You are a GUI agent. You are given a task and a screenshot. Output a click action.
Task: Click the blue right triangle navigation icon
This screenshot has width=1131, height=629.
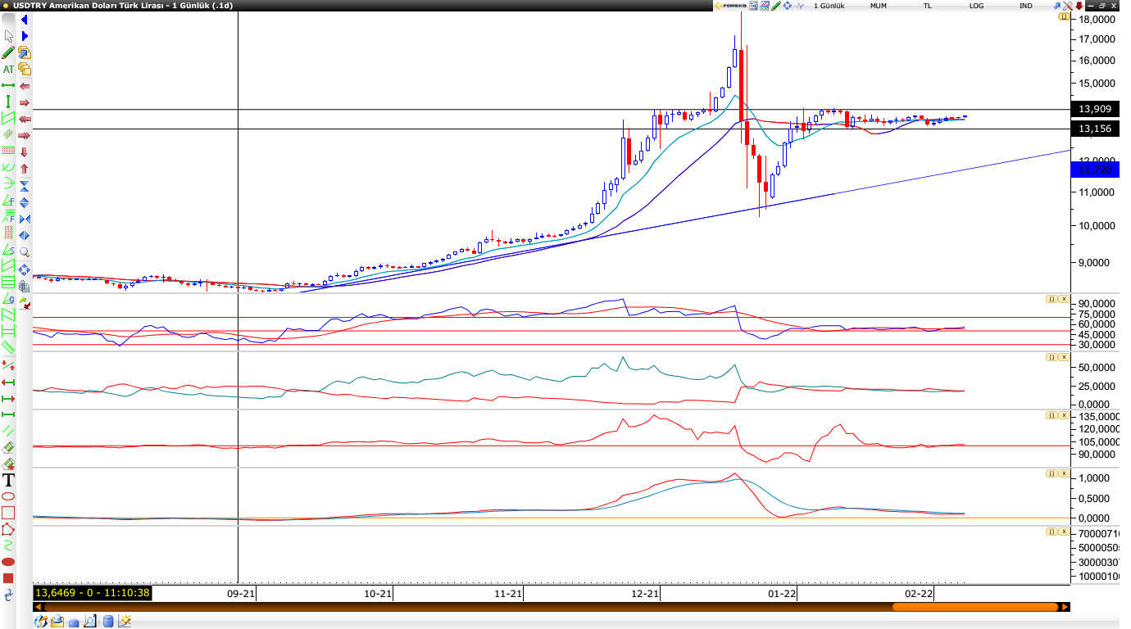coord(25,35)
